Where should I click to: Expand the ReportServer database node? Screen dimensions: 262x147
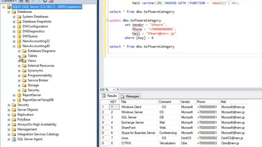pos(14,95)
